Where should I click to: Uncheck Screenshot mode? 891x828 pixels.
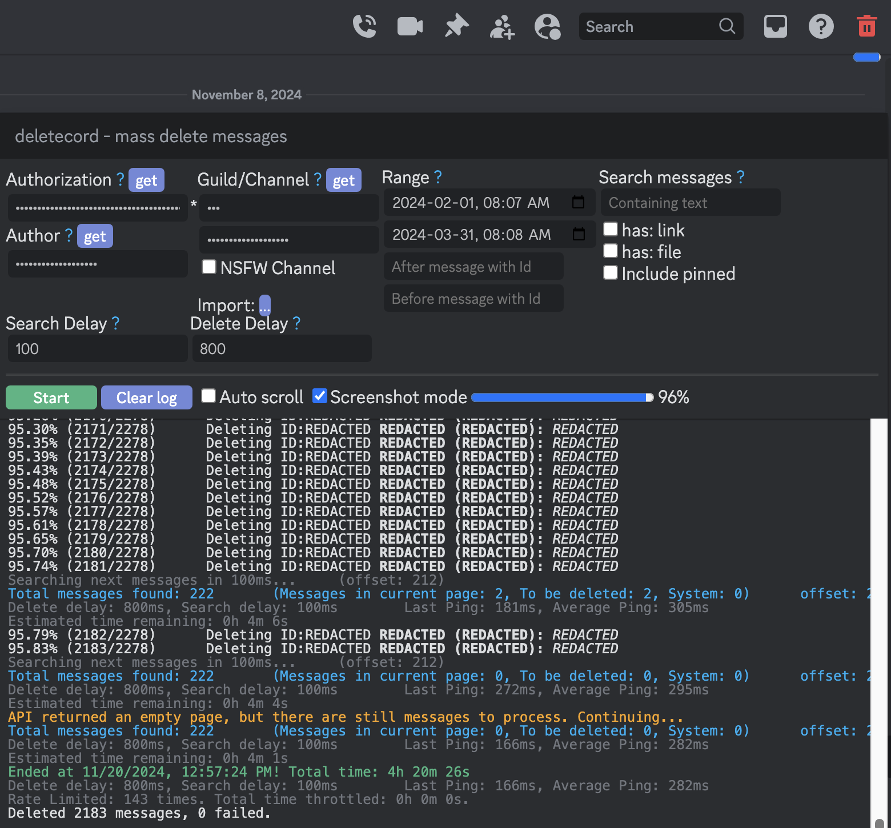coord(320,396)
